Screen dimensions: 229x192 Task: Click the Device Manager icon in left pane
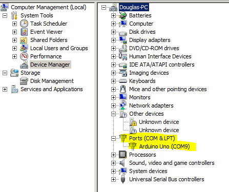point(24,65)
